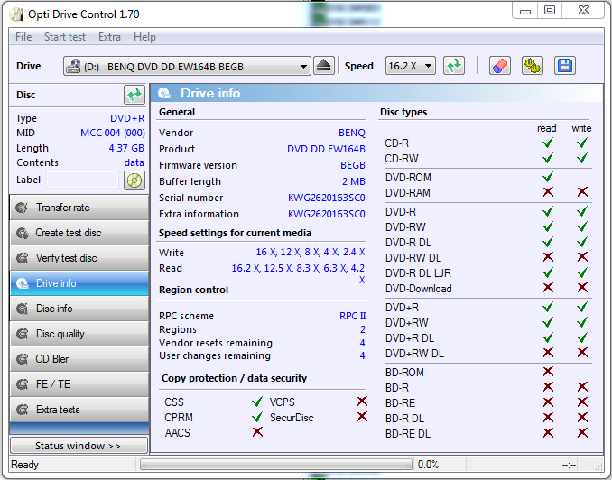Open the Help menu

144,37
